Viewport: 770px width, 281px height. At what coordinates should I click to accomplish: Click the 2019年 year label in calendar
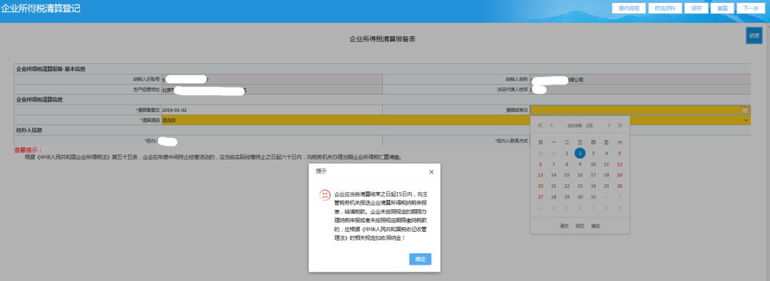tap(574, 125)
